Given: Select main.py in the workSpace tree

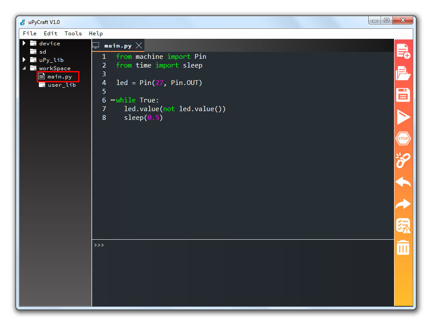Looking at the screenshot, I should pos(59,76).
